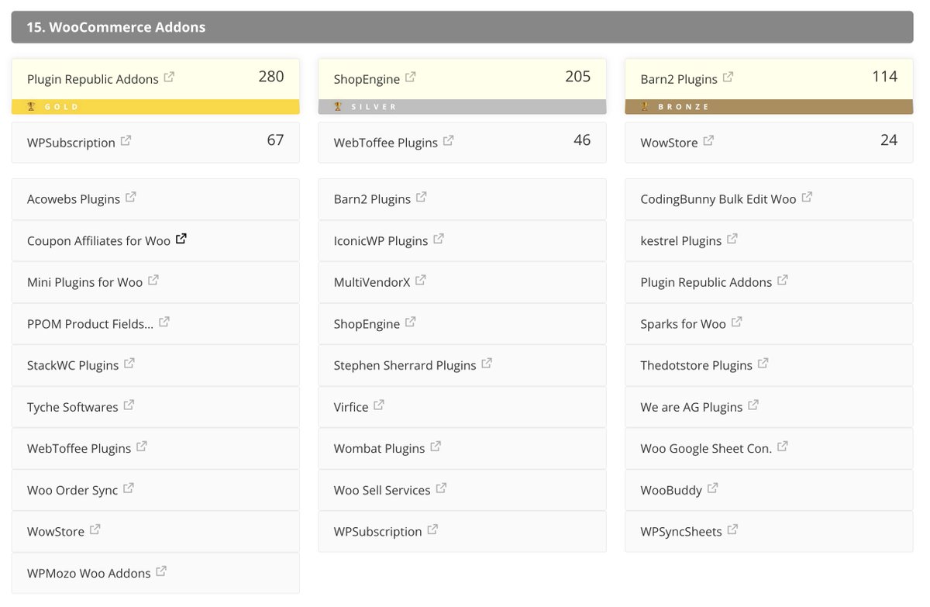Select the vote count 205
Viewport: 930px width, 607px height.
[x=578, y=76]
